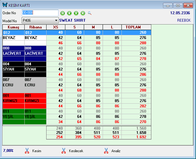Open the Kesim label

coord(37,151)
